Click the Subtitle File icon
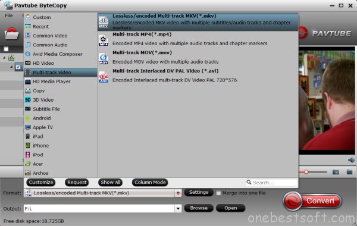The image size is (357, 226). click(x=28, y=109)
